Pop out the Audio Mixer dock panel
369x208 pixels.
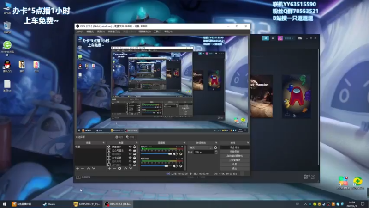pos(184,143)
